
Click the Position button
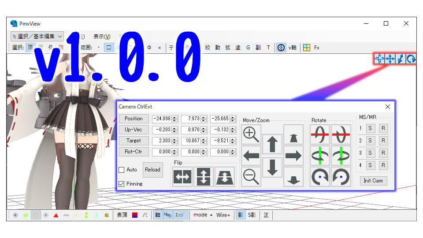(x=134, y=119)
